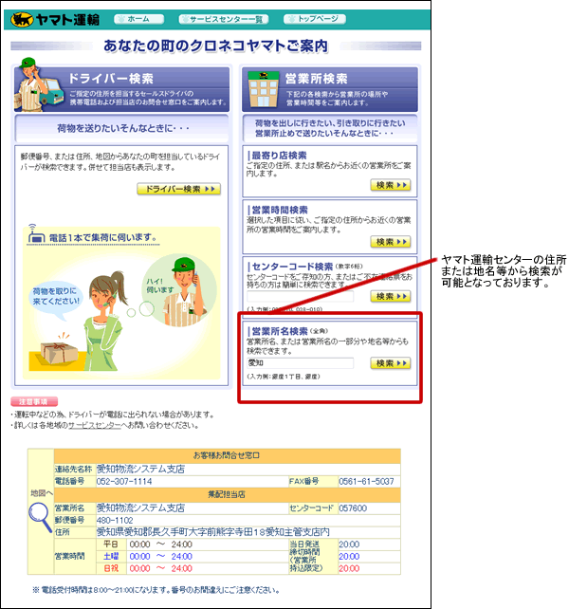Focus the 営業所名 input field containing 愛知
The width and height of the screenshot is (569, 609).
[301, 363]
